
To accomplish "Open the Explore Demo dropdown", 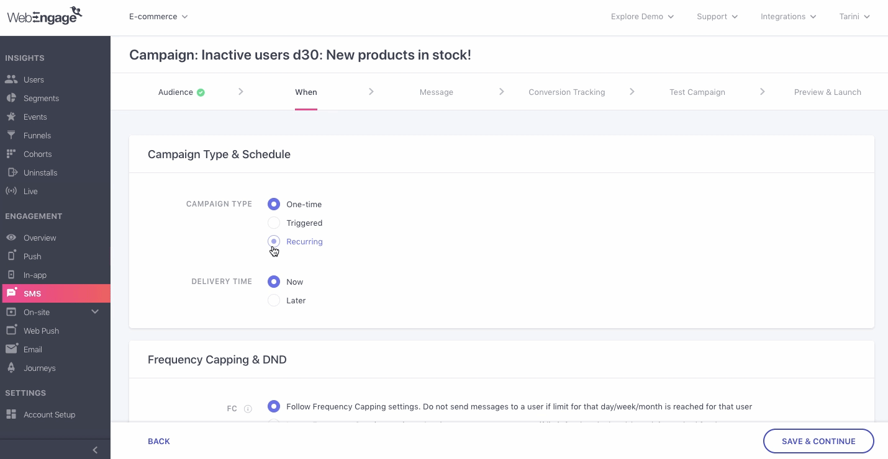I will click(642, 17).
